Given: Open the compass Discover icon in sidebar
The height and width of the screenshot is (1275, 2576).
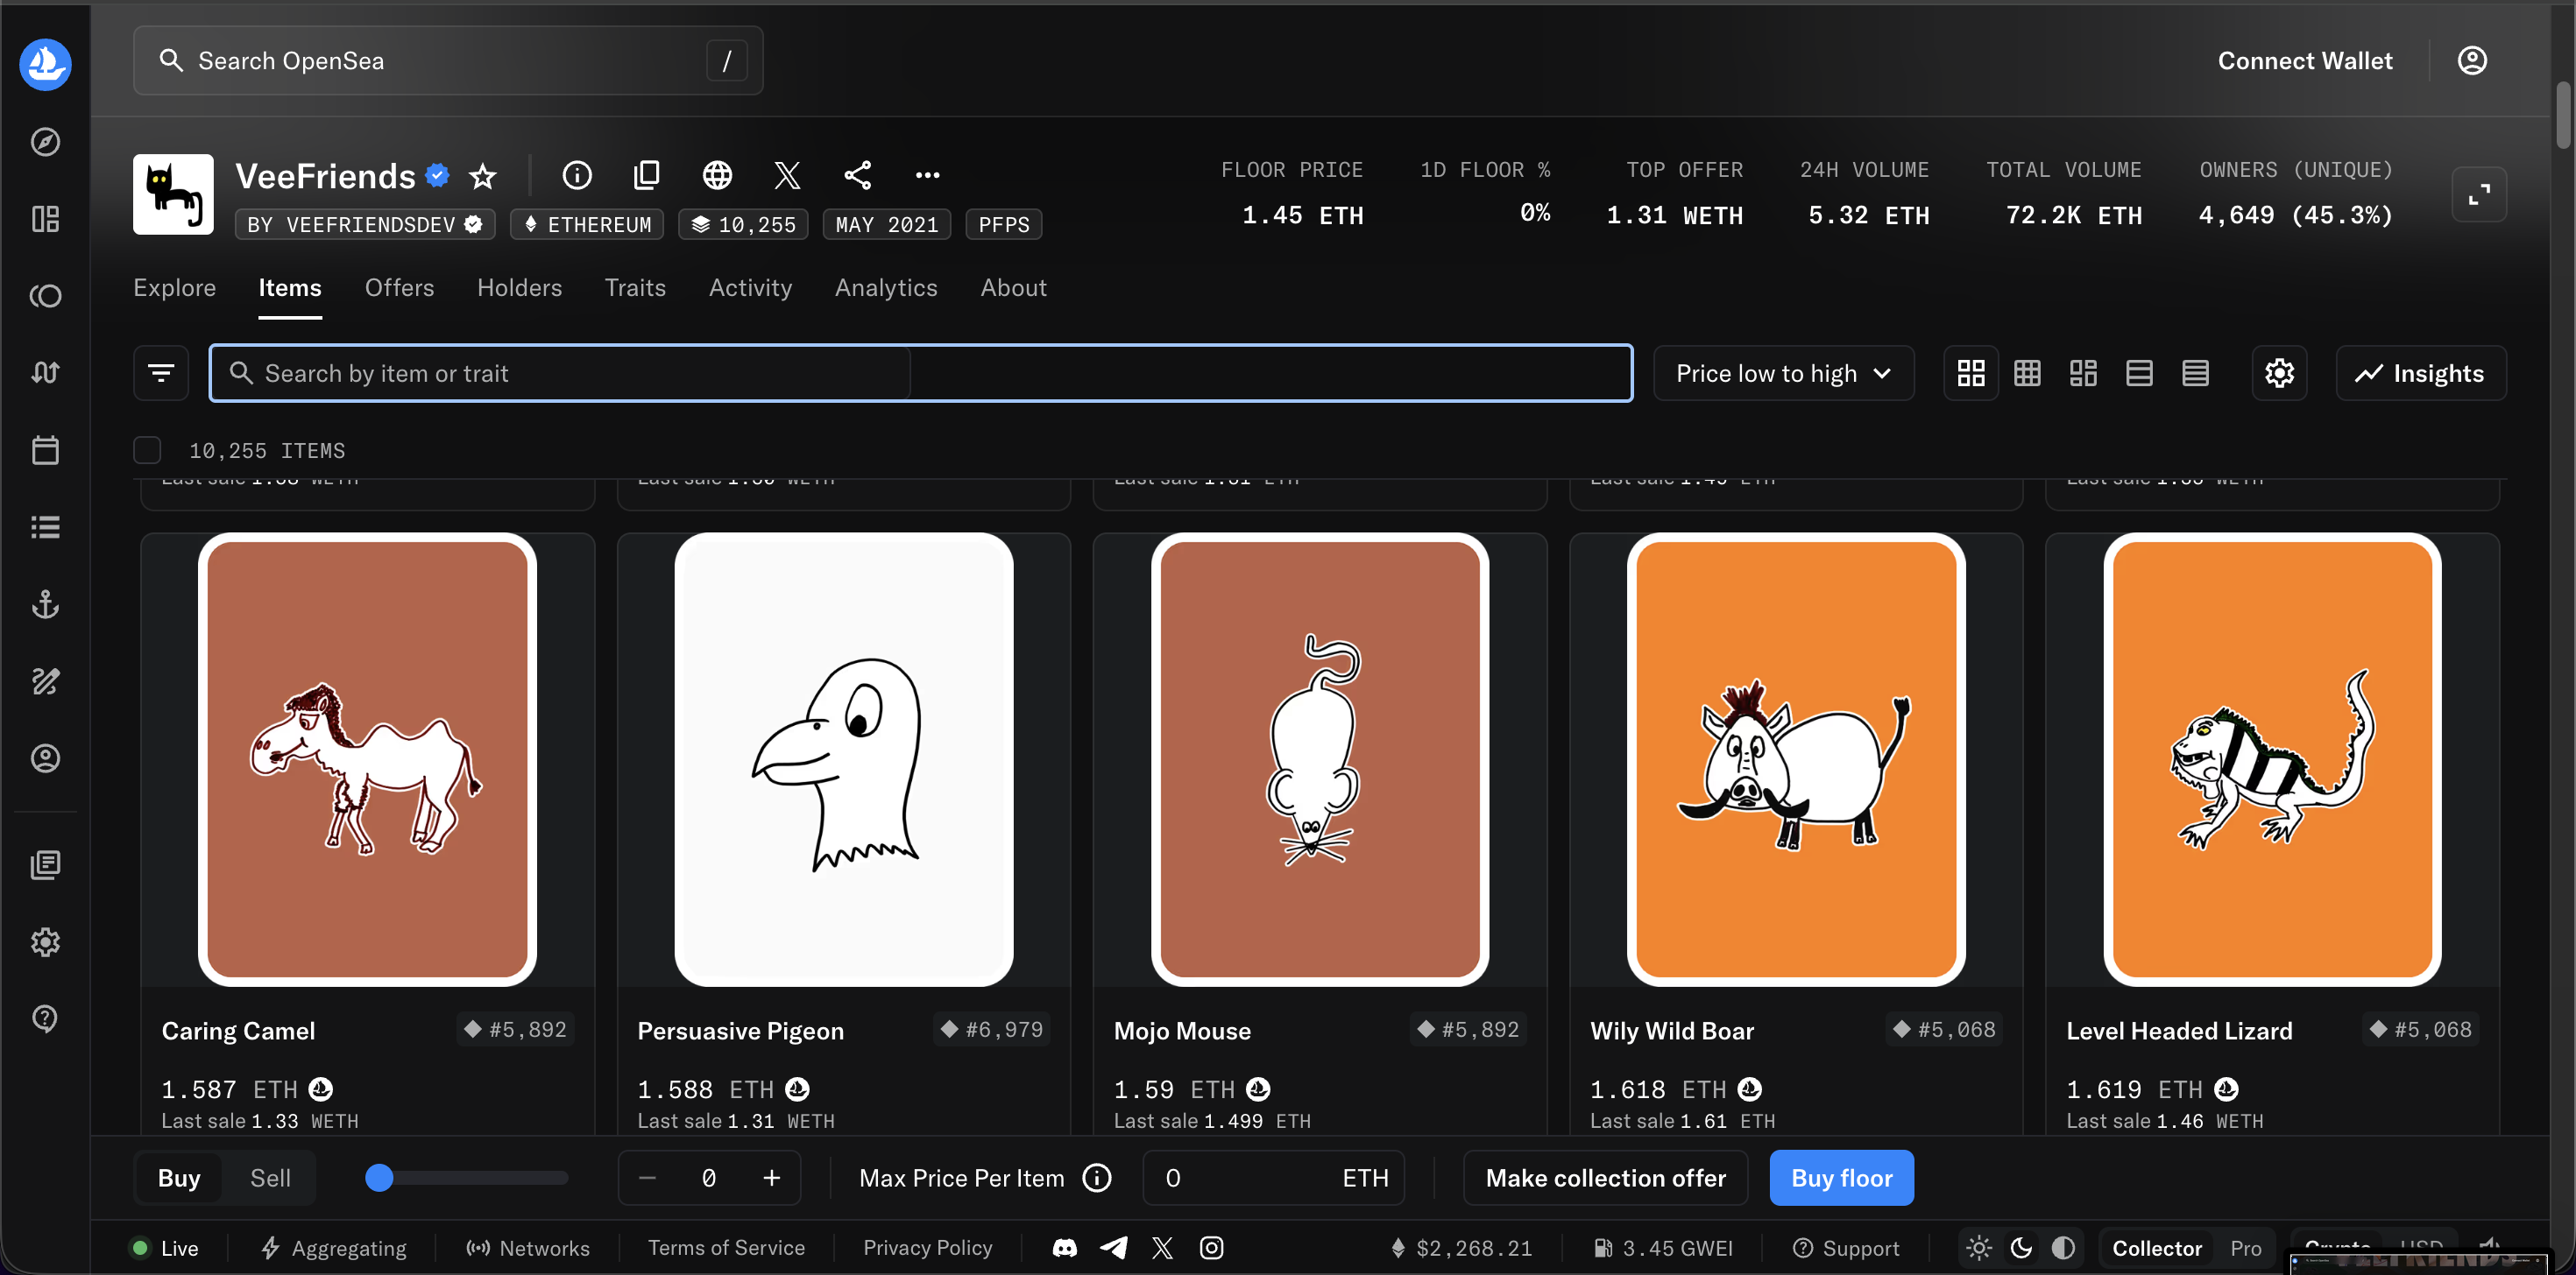Looking at the screenshot, I should (x=45, y=142).
